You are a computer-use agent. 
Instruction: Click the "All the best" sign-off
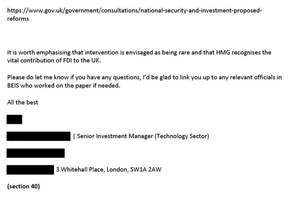click(x=23, y=102)
